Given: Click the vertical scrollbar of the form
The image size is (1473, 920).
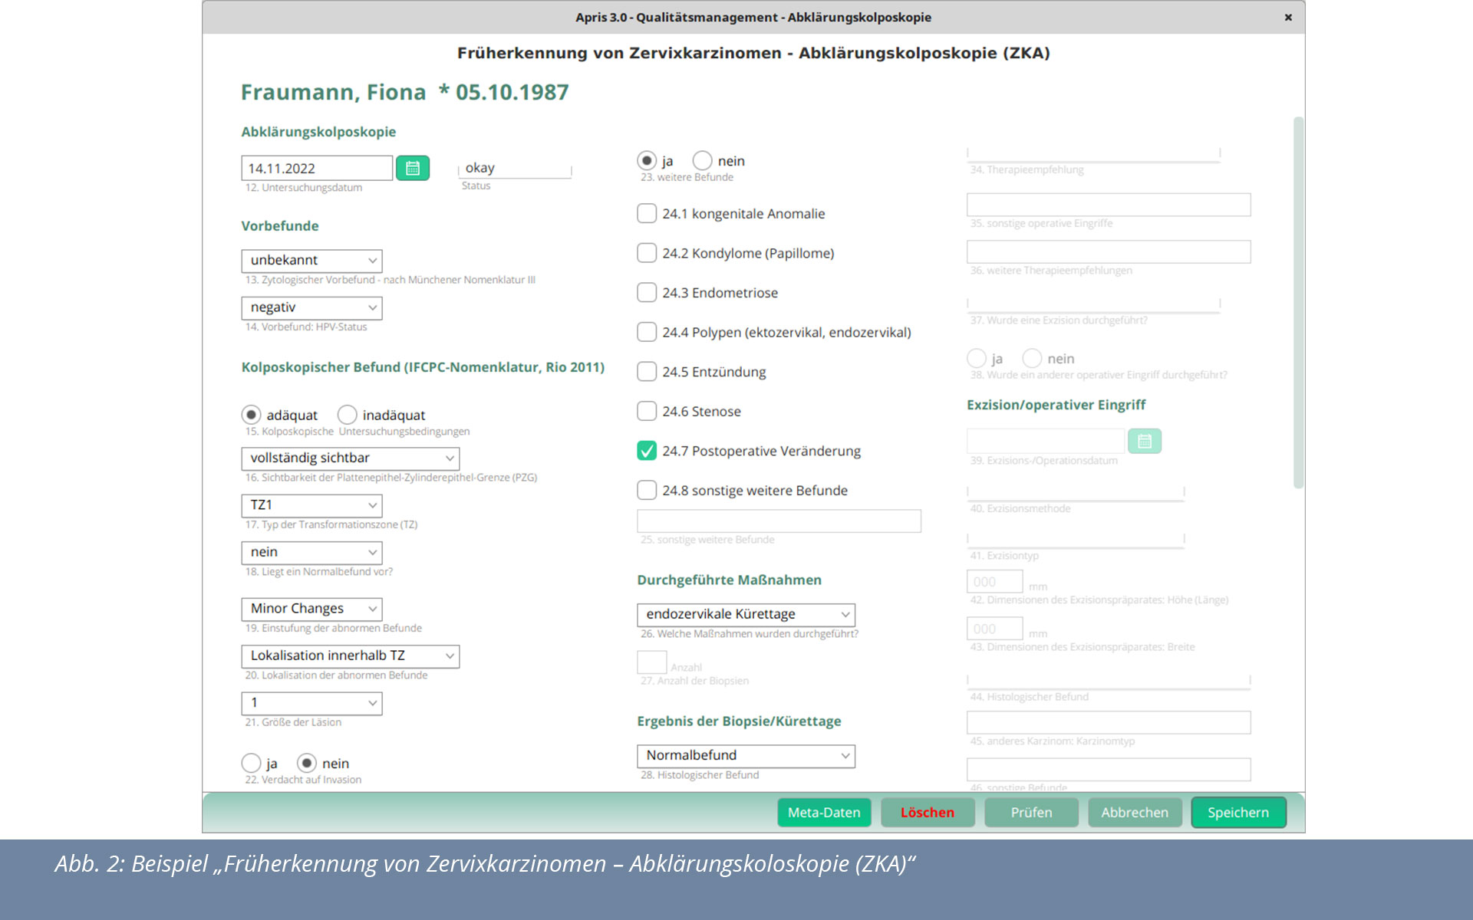Looking at the screenshot, I should (1298, 303).
